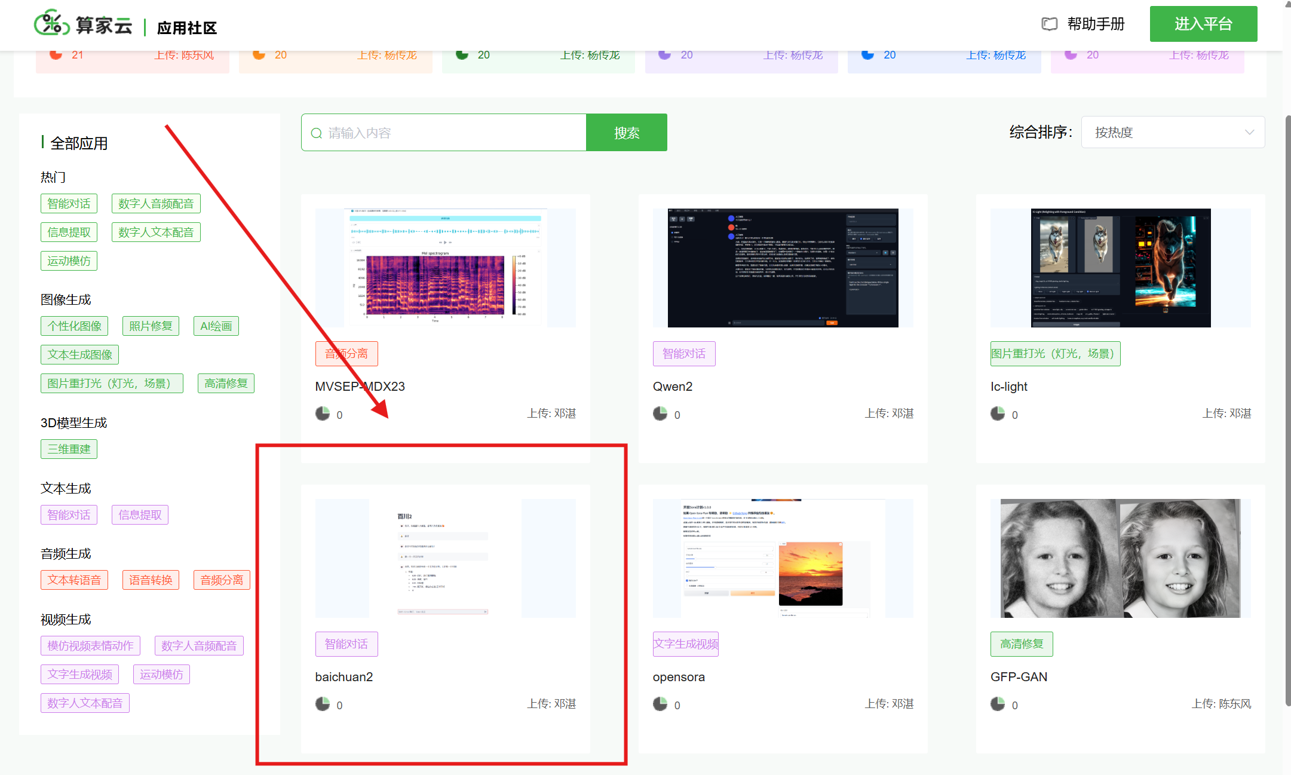Filter by 模仿视频表情动作 tag

point(90,646)
